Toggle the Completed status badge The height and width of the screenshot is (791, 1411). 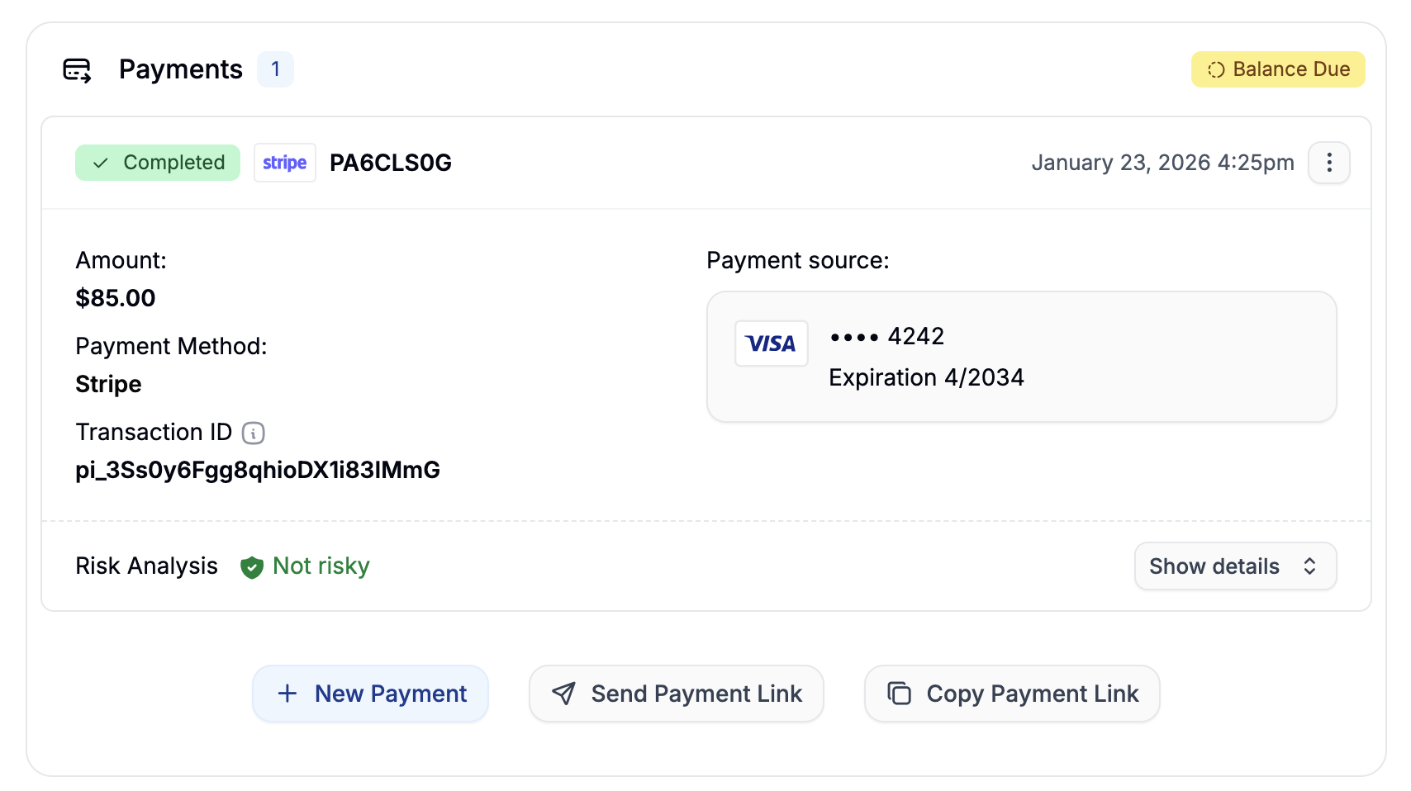point(158,163)
